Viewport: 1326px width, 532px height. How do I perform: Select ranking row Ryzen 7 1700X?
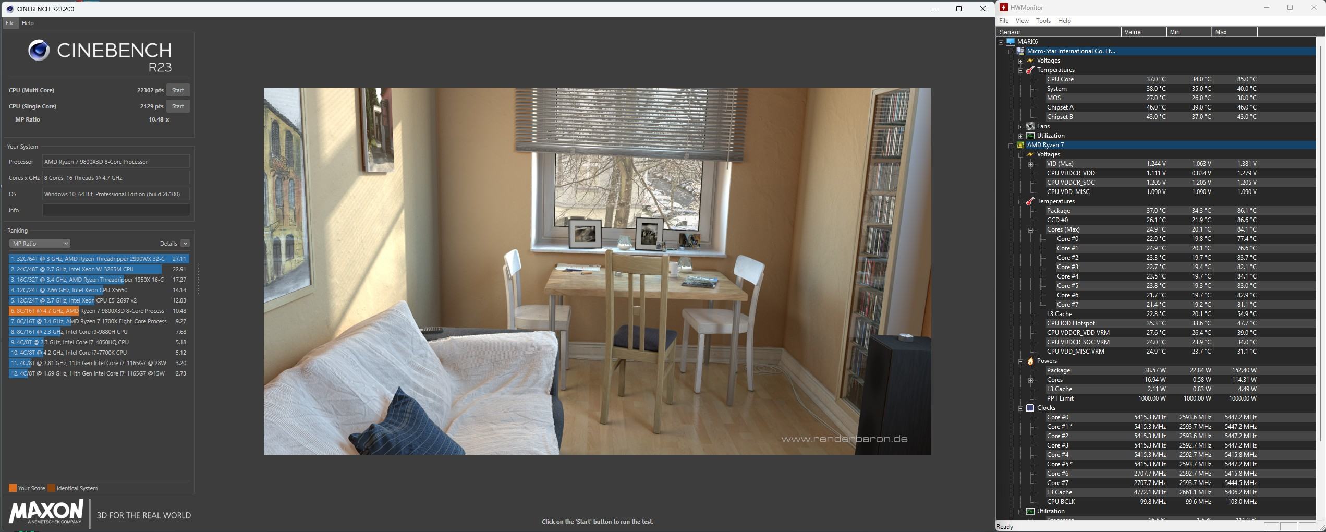(99, 321)
